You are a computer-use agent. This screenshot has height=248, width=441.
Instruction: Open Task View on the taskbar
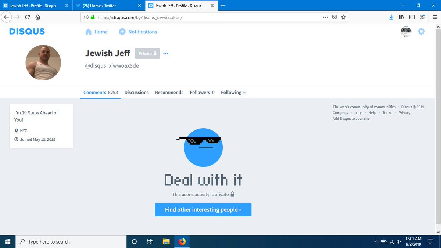coord(150,241)
